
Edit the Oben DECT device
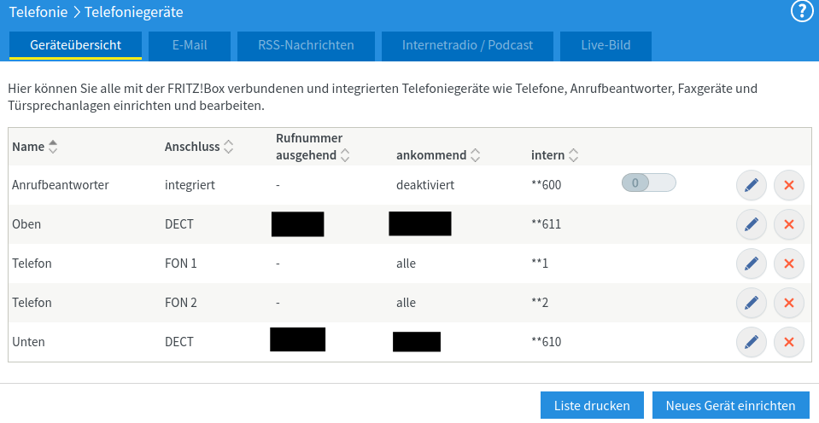(752, 224)
